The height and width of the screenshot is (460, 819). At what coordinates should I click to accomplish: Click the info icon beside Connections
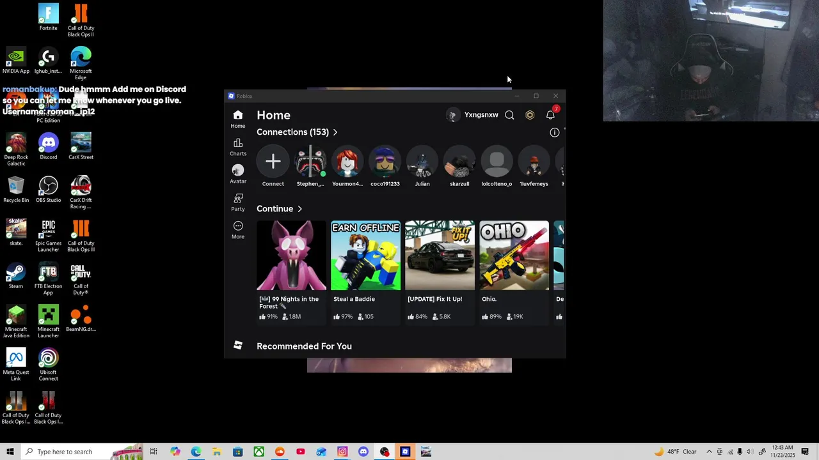click(x=555, y=132)
